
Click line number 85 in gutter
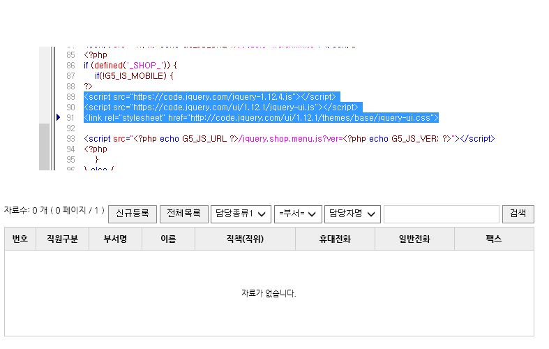tap(70, 55)
